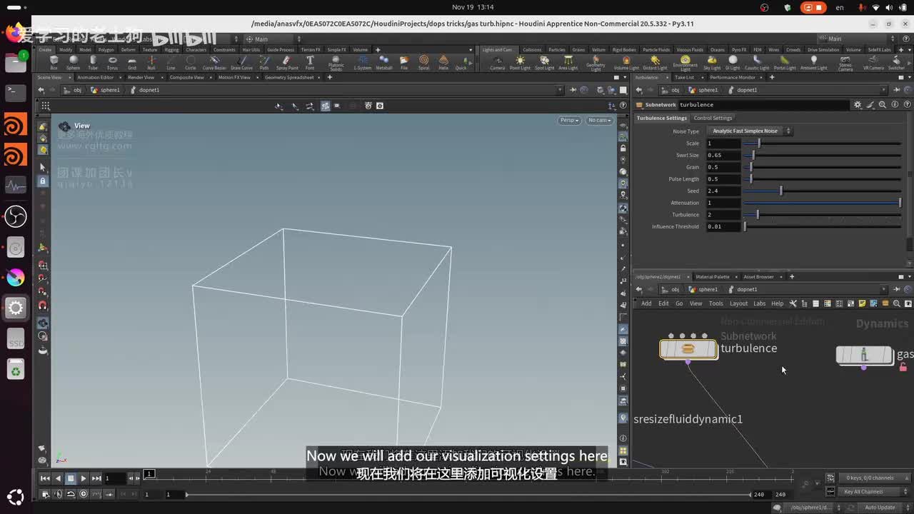Toggle the Auto Update mode selector
This screenshot has width=914, height=514.
[880, 508]
